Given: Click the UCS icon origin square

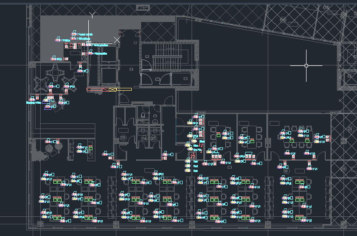Looking at the screenshot, I should pos(89,43).
